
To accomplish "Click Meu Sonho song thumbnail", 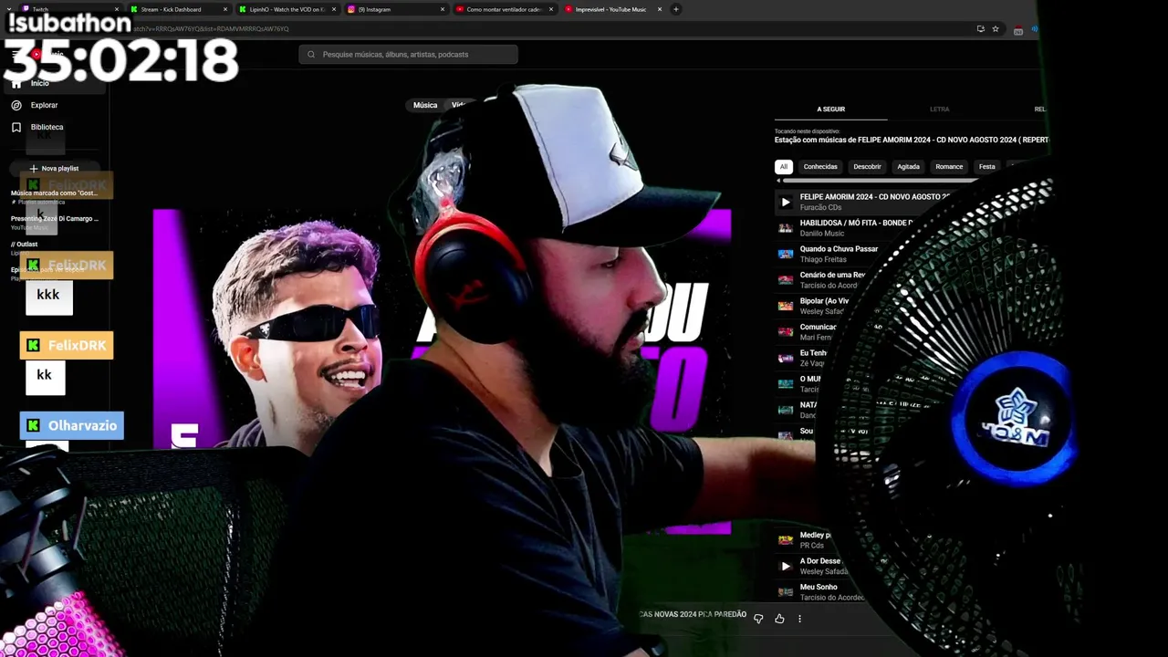I will [786, 592].
